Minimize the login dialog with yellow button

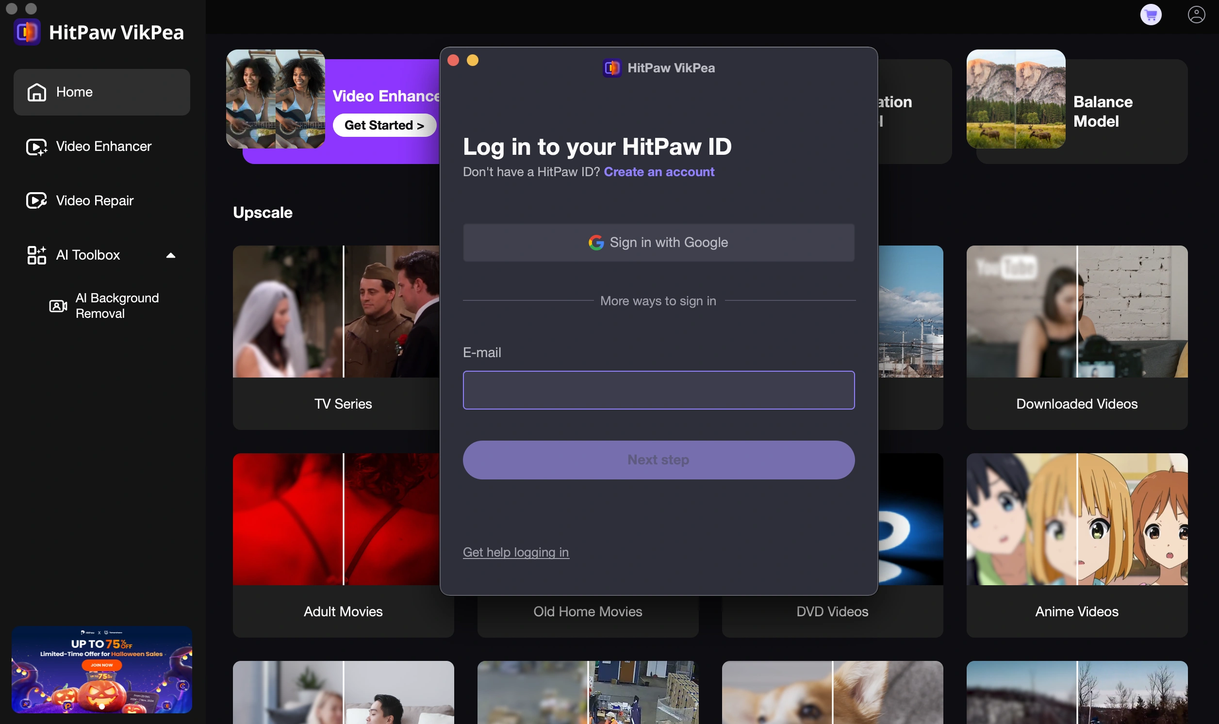coord(473,60)
